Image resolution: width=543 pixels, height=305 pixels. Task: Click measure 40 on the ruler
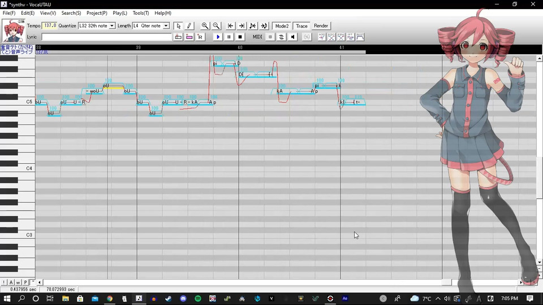pos(240,47)
